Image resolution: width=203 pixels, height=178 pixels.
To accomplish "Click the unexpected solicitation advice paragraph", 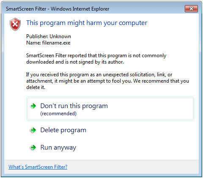I will (x=107, y=81).
